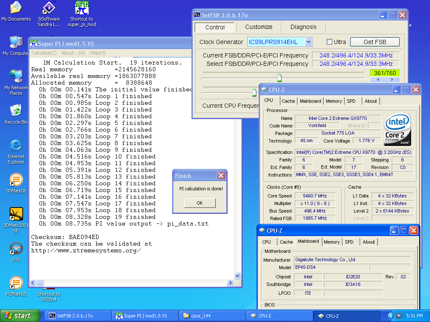The image size is (430, 322).
Task: Select SetFSB Customize tab
Action: (259, 27)
